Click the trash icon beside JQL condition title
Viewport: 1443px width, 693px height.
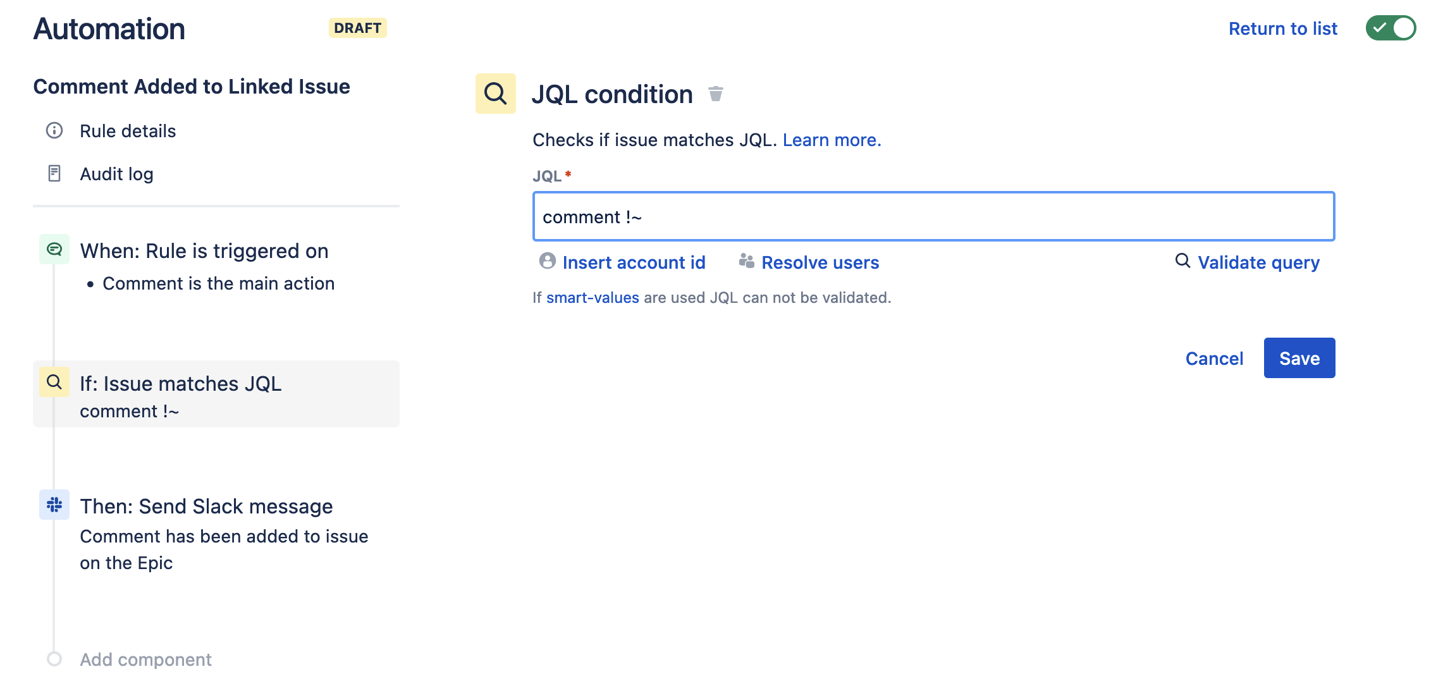pos(716,93)
